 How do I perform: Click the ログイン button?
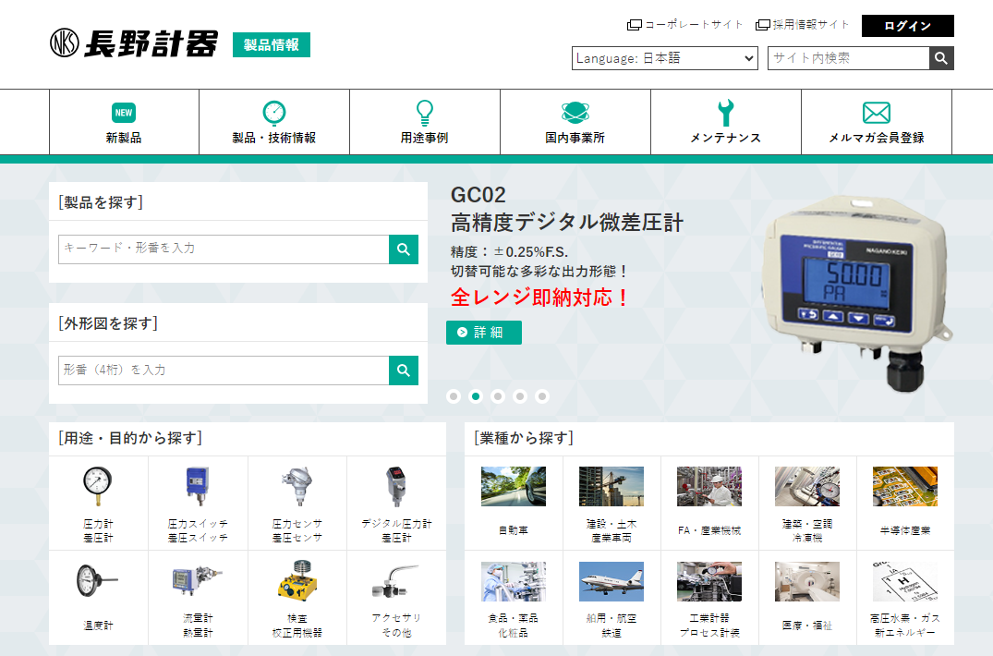click(x=907, y=26)
